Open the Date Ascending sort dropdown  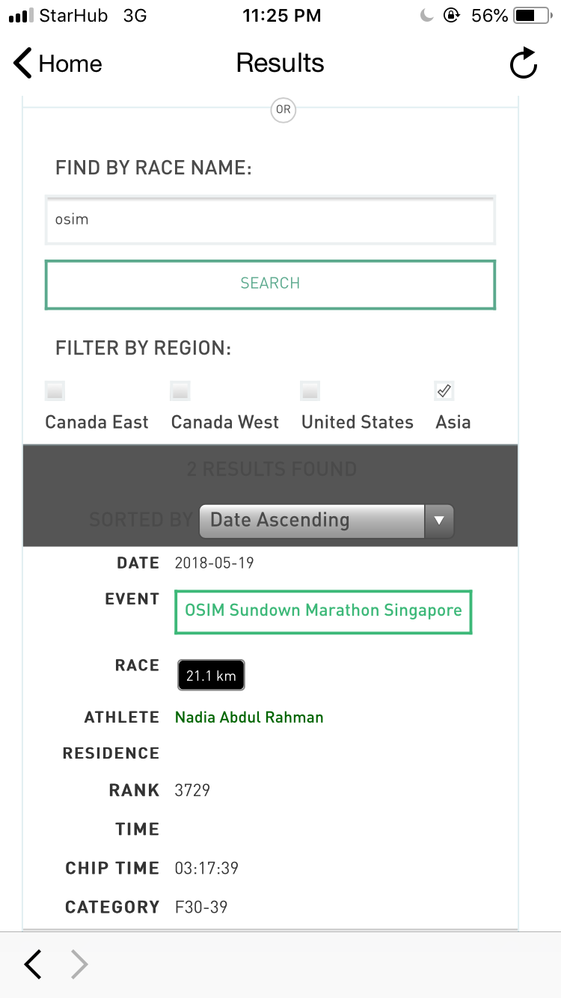(326, 520)
